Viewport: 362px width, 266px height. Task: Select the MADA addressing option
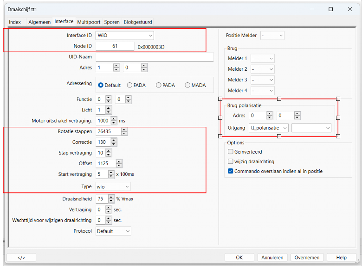(195, 85)
